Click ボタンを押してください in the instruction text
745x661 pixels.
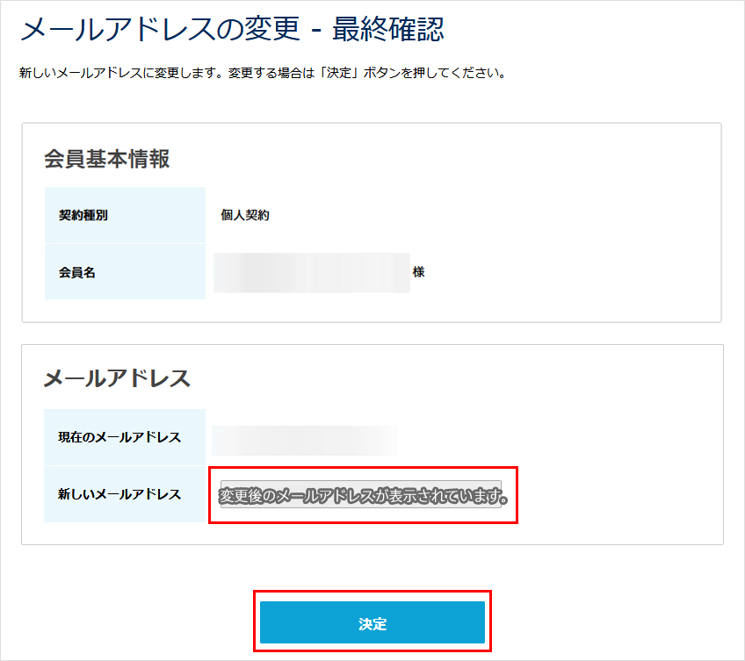[426, 73]
